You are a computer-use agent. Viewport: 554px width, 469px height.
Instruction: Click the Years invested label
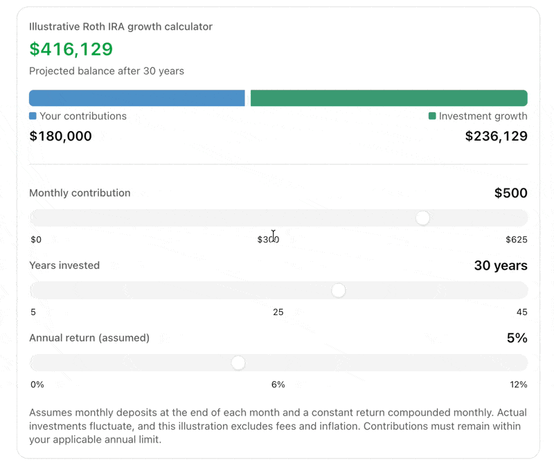click(64, 265)
